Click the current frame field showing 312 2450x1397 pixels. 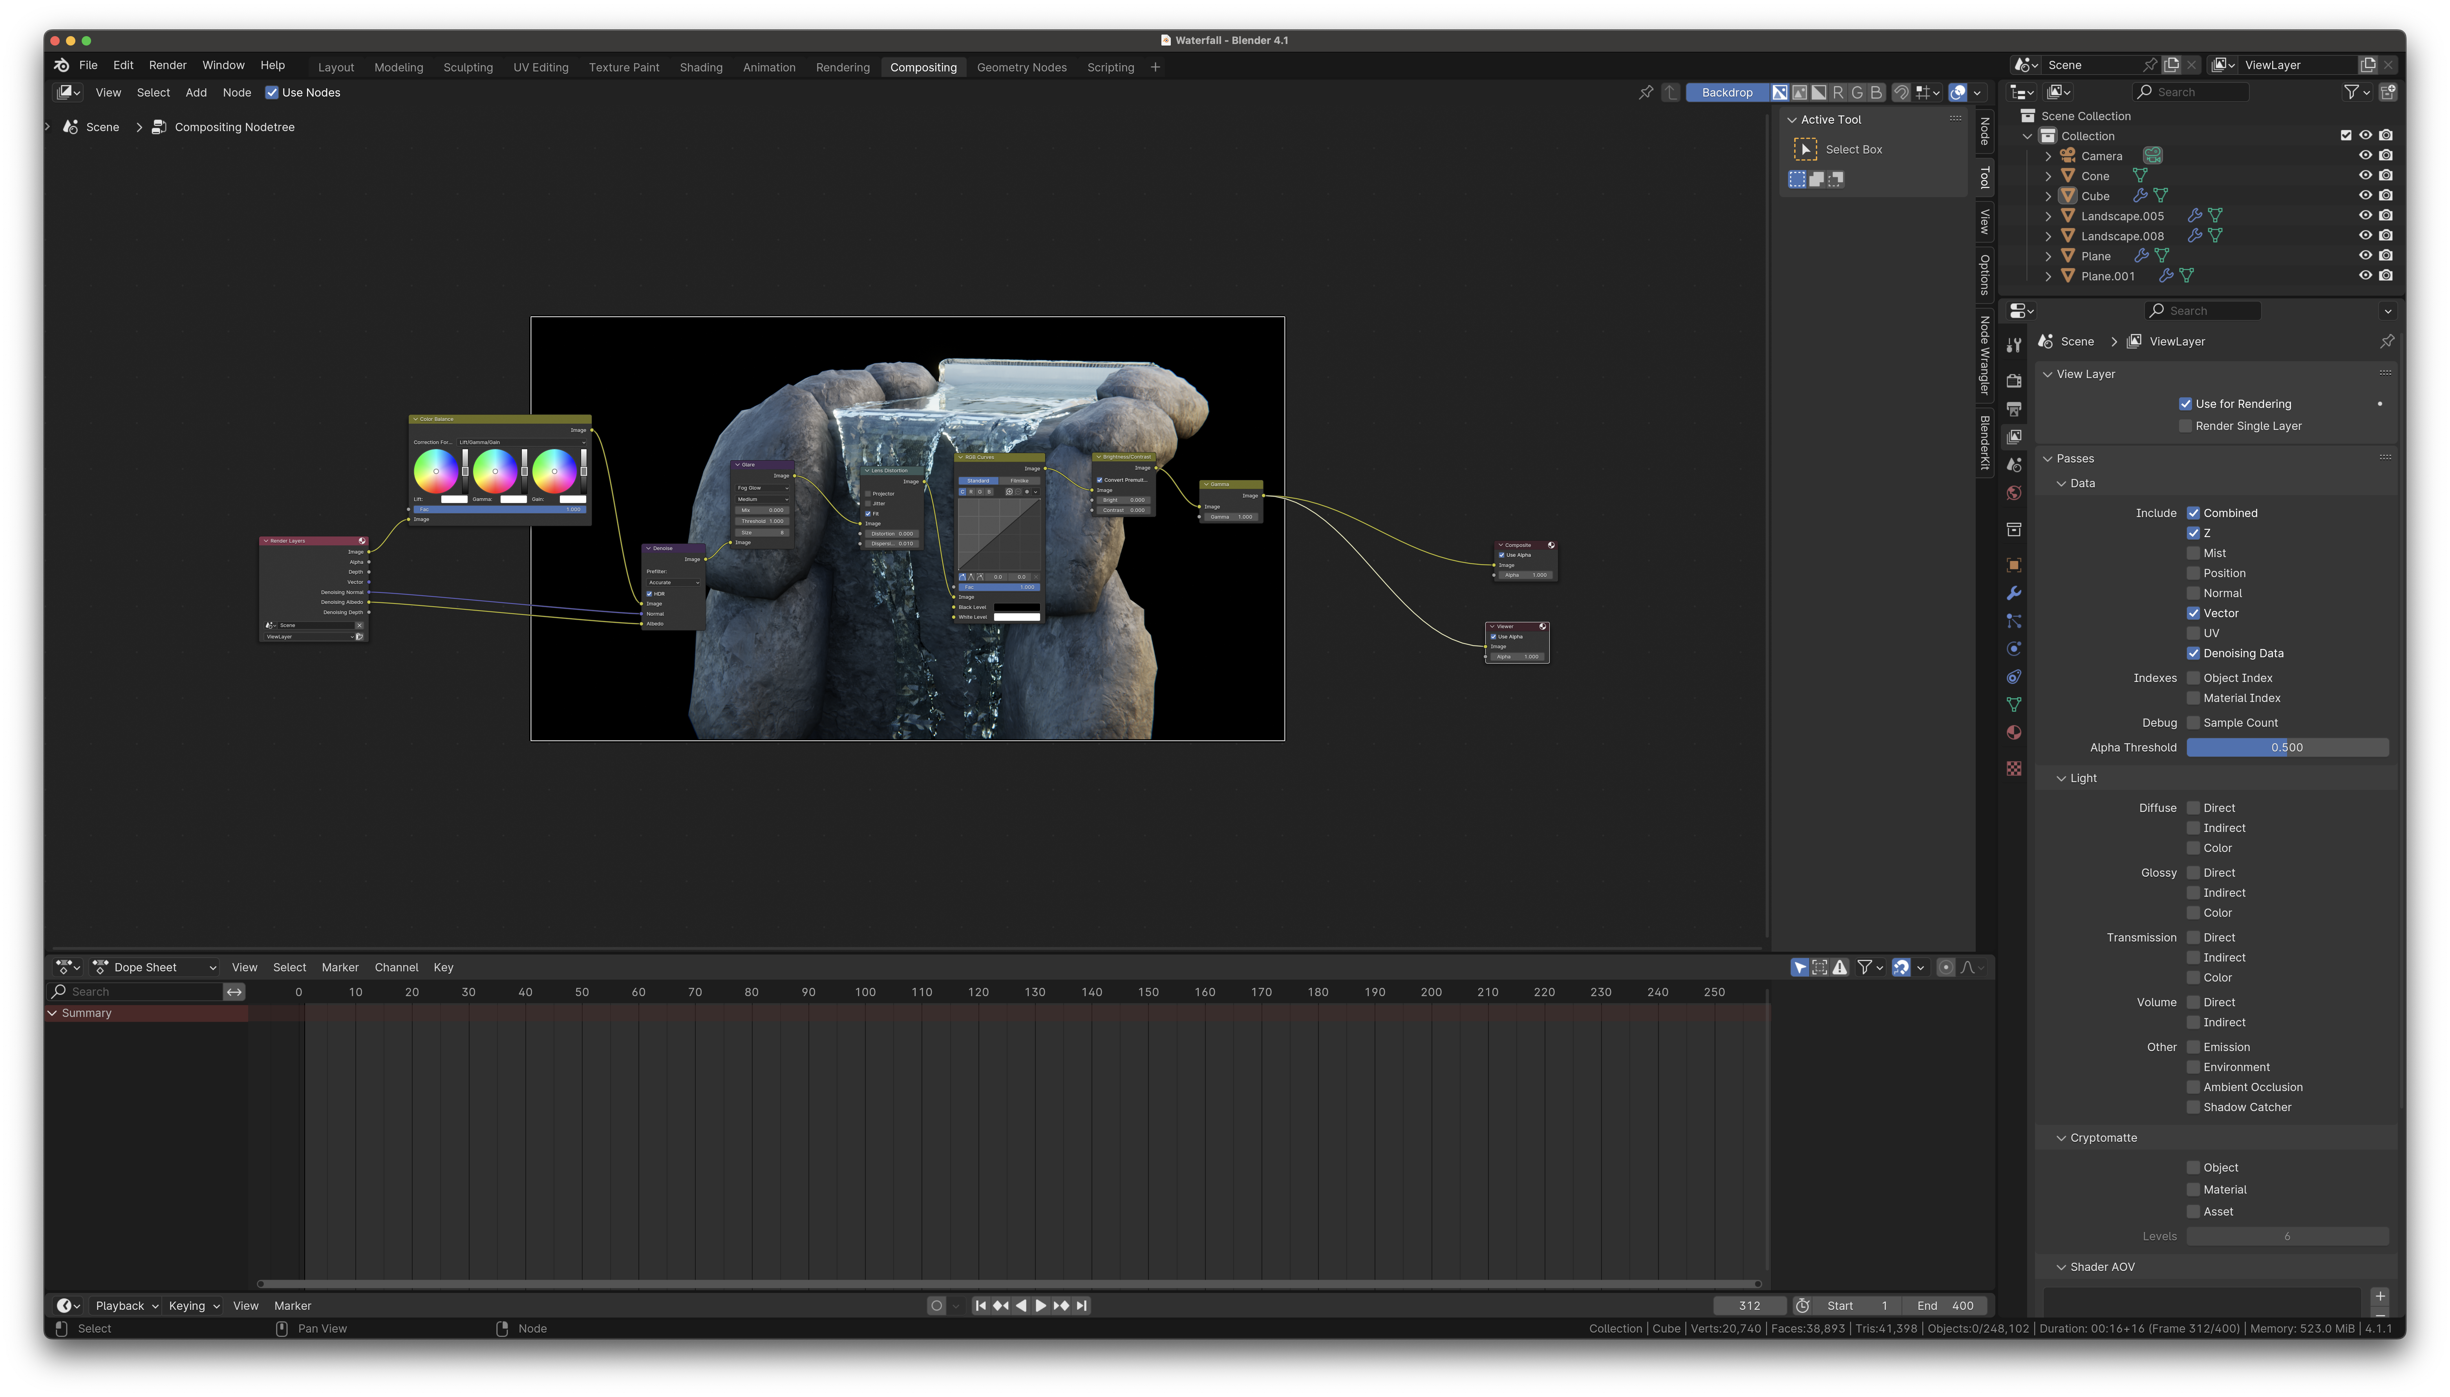click(1750, 1306)
